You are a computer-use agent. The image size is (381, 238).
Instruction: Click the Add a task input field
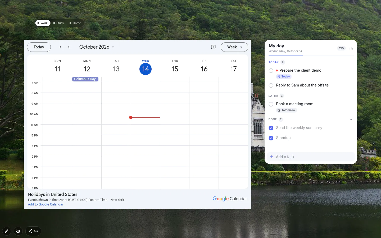pyautogui.click(x=311, y=157)
